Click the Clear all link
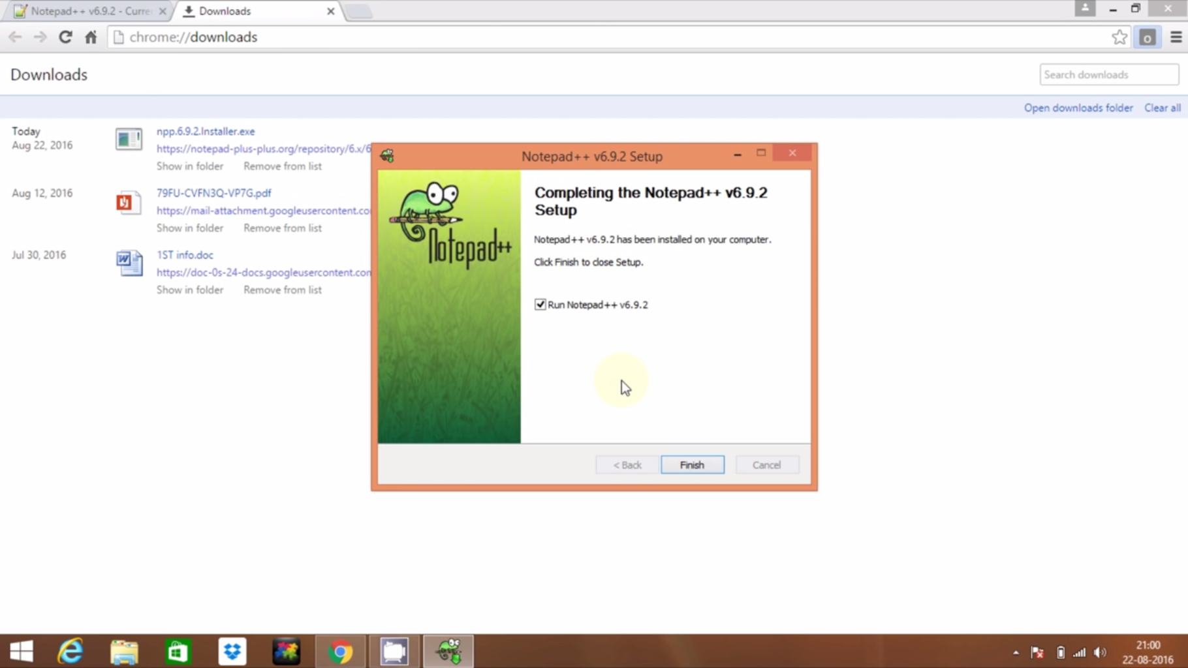Screen dimensions: 1188x668 tap(1163, 108)
